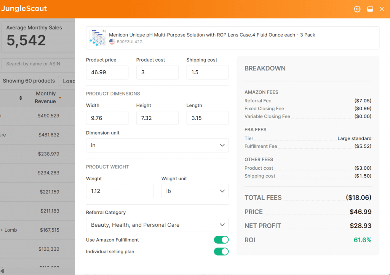Viewport: 390px width, 275px height.
Task: Click the ASIN B00E3UL42G text
Action: coord(129,42)
